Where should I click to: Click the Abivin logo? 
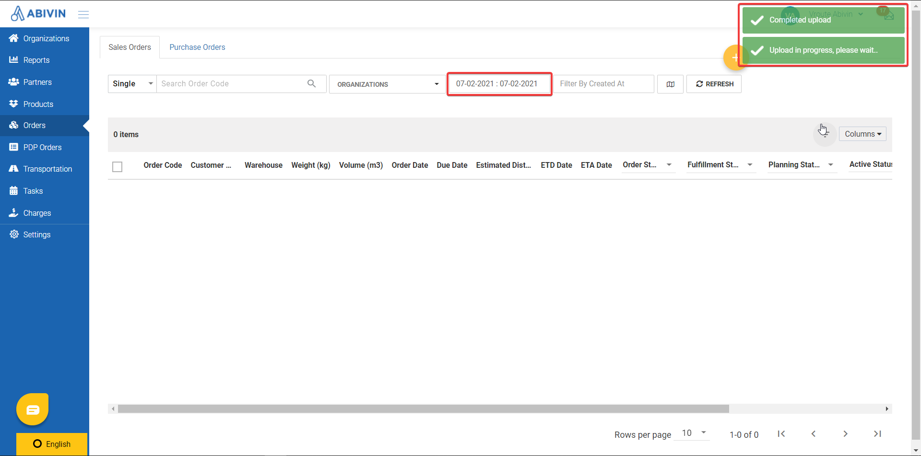tap(38, 13)
